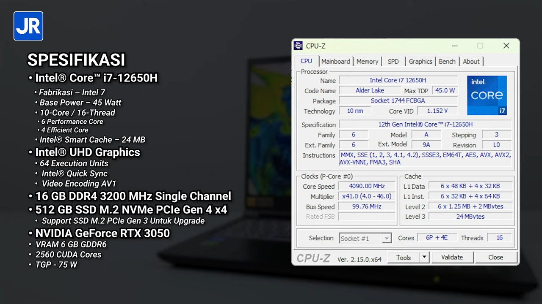Image resolution: width=542 pixels, height=304 pixels.
Task: Open the Bench tab
Action: pos(447,62)
